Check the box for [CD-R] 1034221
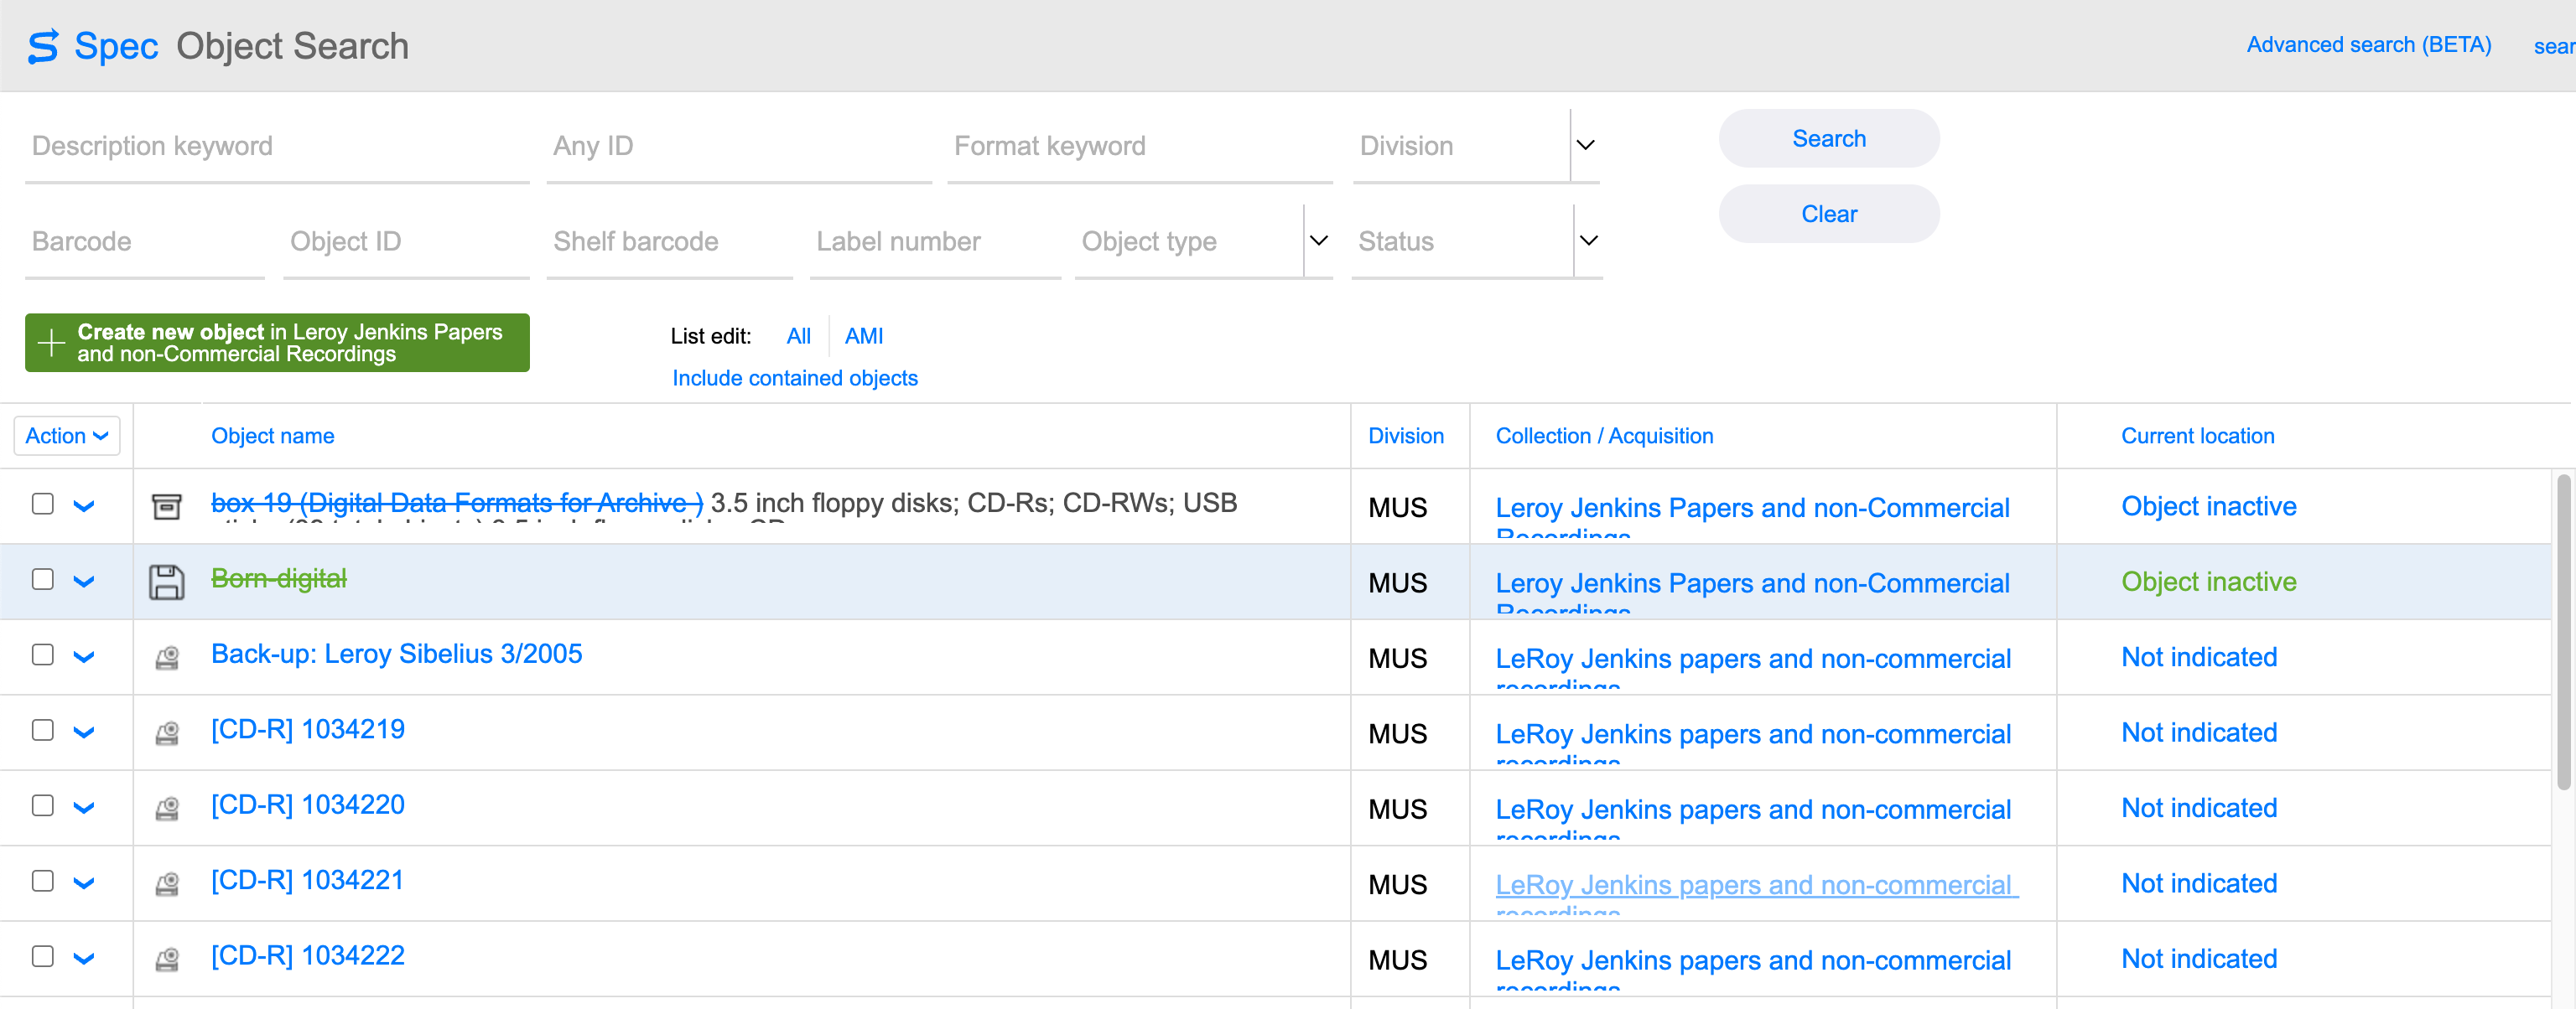The height and width of the screenshot is (1009, 2576). [43, 881]
